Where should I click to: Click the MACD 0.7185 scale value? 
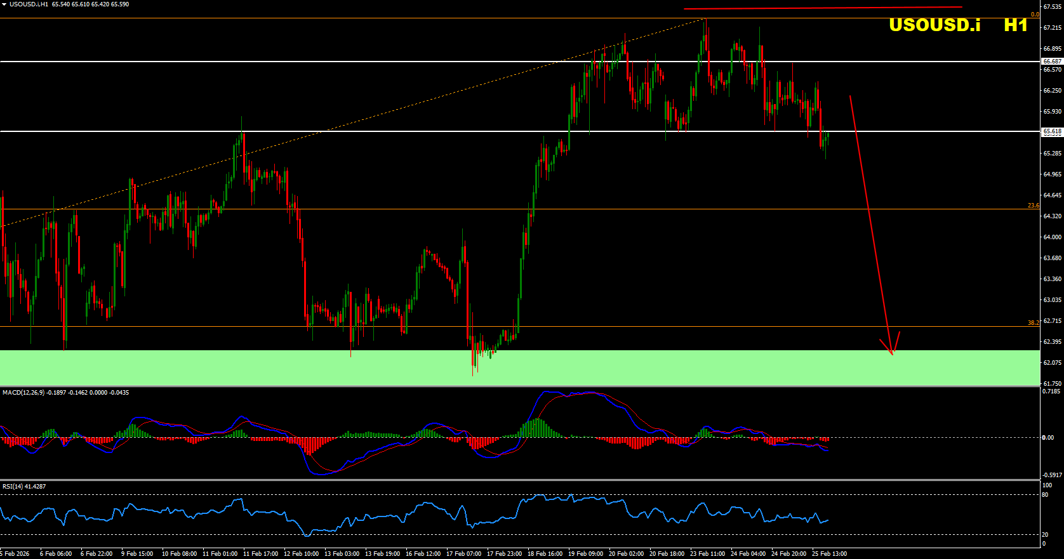click(x=1051, y=391)
